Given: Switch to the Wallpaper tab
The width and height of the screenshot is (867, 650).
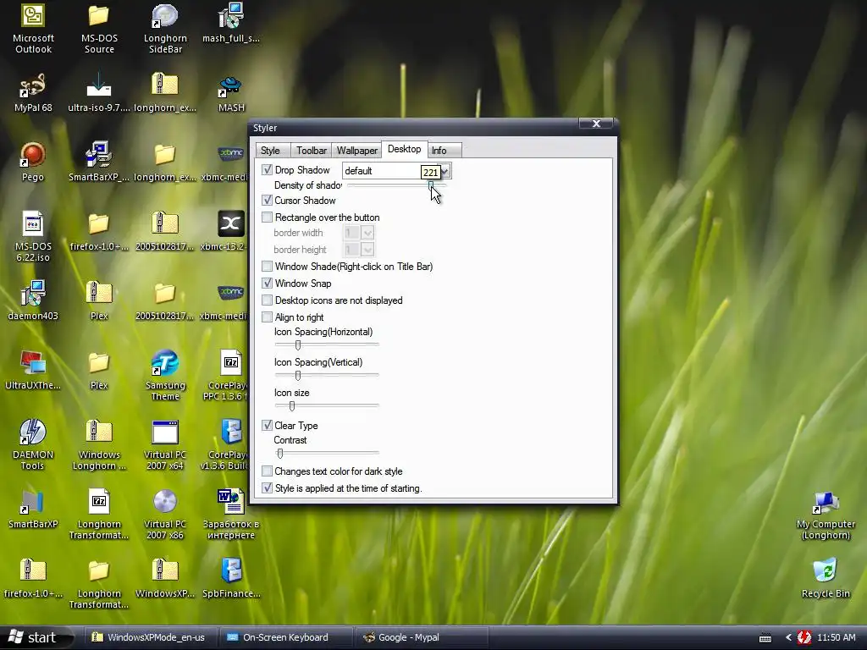Looking at the screenshot, I should (x=356, y=151).
